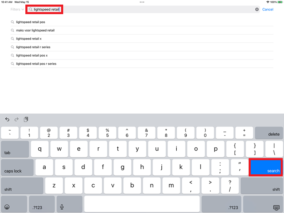Tap the a key
This screenshot has height=213, width=284.
pos(44,167)
